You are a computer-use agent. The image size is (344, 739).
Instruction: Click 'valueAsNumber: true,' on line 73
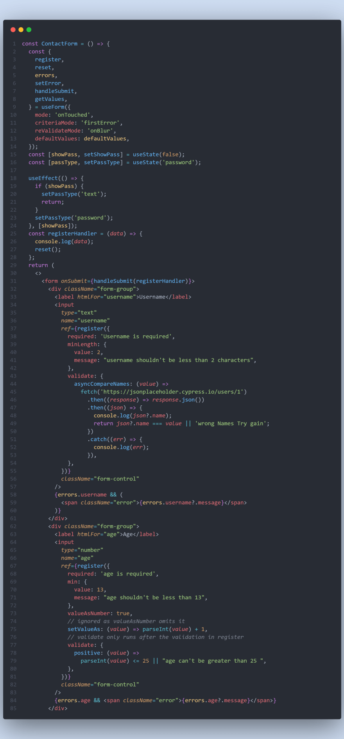[x=100, y=613]
